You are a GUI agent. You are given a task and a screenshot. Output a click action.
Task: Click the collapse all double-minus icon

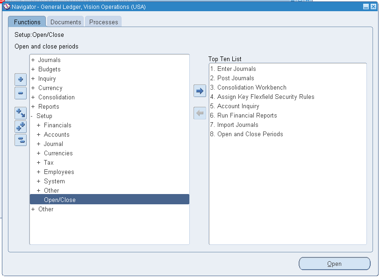(x=20, y=139)
